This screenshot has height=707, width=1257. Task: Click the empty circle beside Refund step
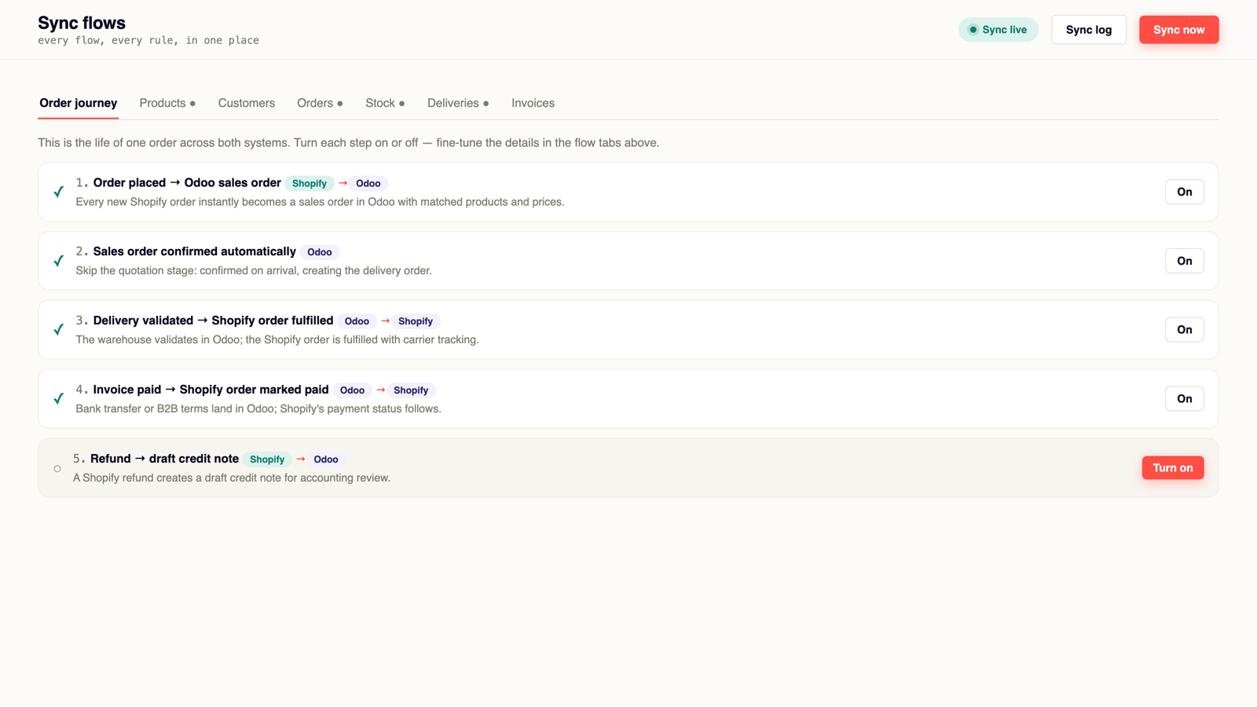pyautogui.click(x=57, y=468)
